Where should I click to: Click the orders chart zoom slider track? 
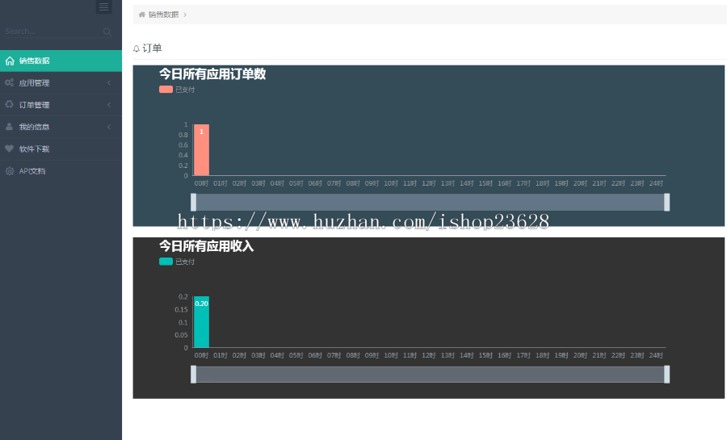(431, 203)
